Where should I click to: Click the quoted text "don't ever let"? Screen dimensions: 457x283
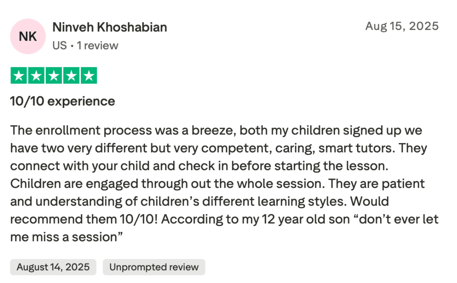click(396, 219)
